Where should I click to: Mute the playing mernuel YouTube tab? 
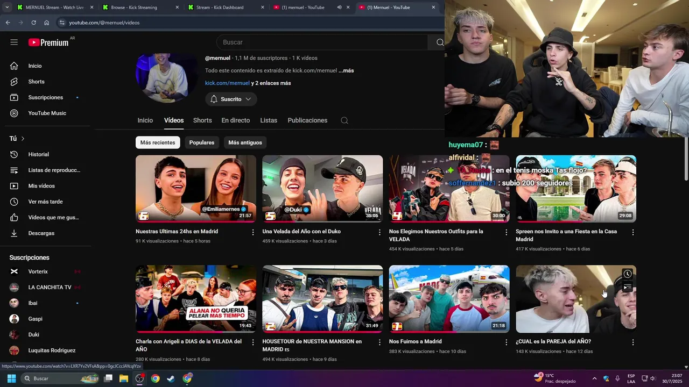(x=339, y=8)
